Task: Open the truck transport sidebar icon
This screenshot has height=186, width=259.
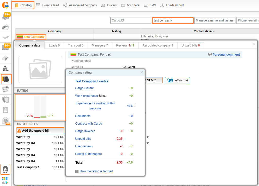Action: pyautogui.click(x=6, y=48)
